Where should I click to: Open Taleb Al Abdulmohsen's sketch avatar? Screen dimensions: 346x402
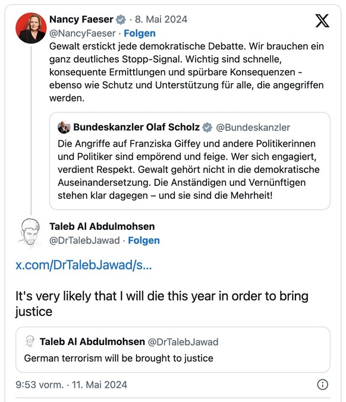click(x=30, y=233)
